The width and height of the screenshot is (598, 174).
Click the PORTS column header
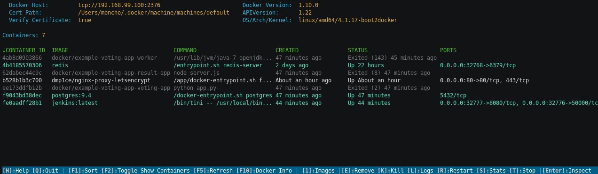448,50
